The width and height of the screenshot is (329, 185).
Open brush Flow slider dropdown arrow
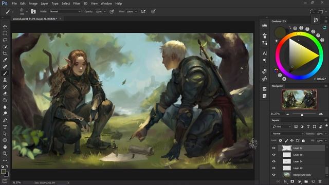click(x=136, y=12)
